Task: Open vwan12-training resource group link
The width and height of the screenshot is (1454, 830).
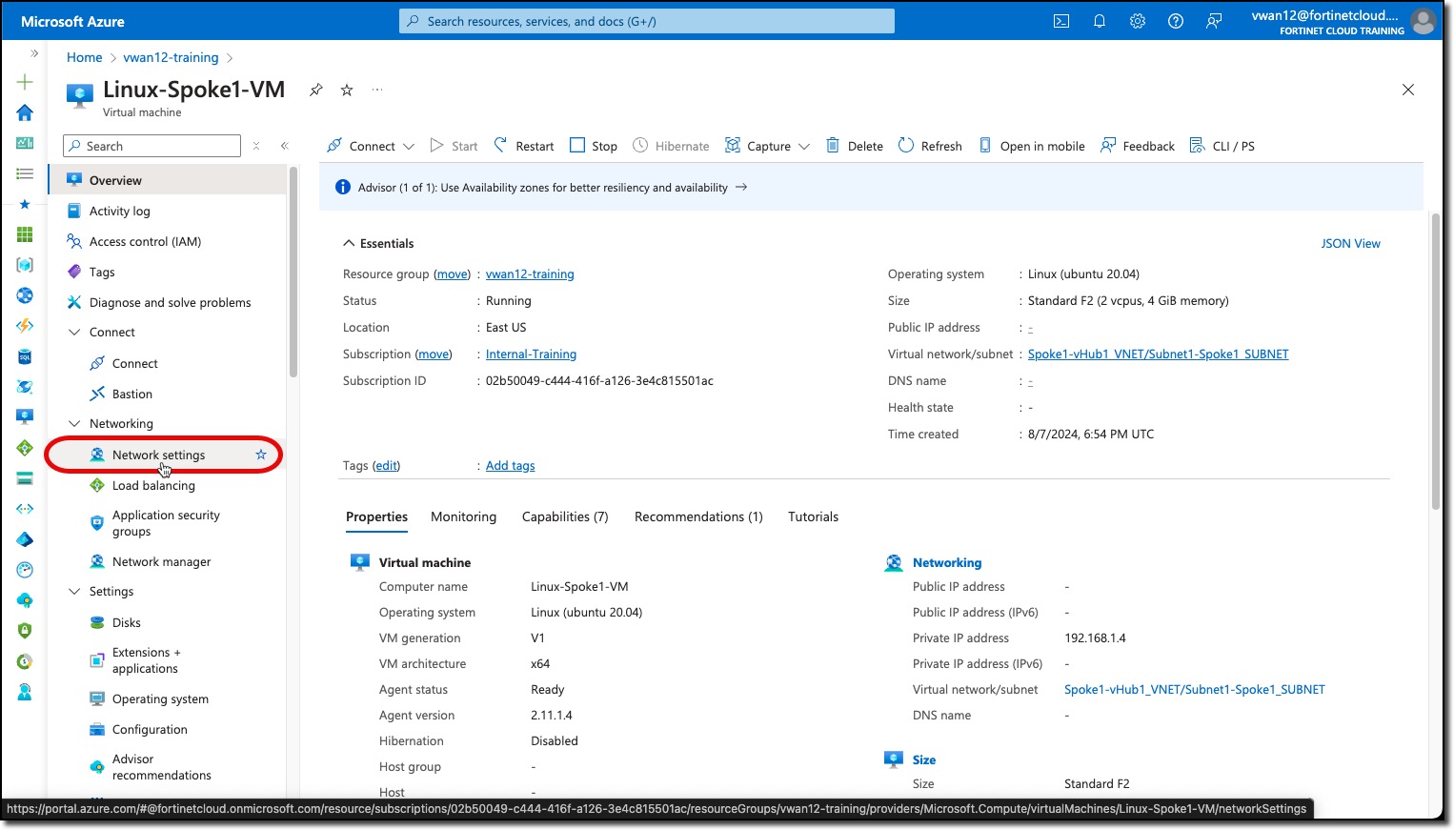Action: pos(530,273)
